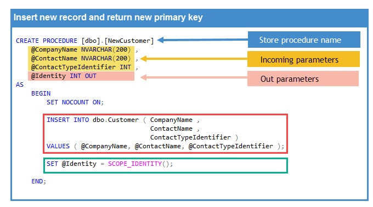Click the 'CREATE PROCEDURE' keywords
373x207 pixels.
click(47, 41)
